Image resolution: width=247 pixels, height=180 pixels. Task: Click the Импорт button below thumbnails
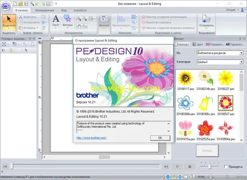coord(207,151)
